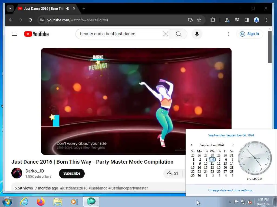This screenshot has width=277, height=207.
Task: Open YouTube settings three-dot menu
Action: click(229, 34)
